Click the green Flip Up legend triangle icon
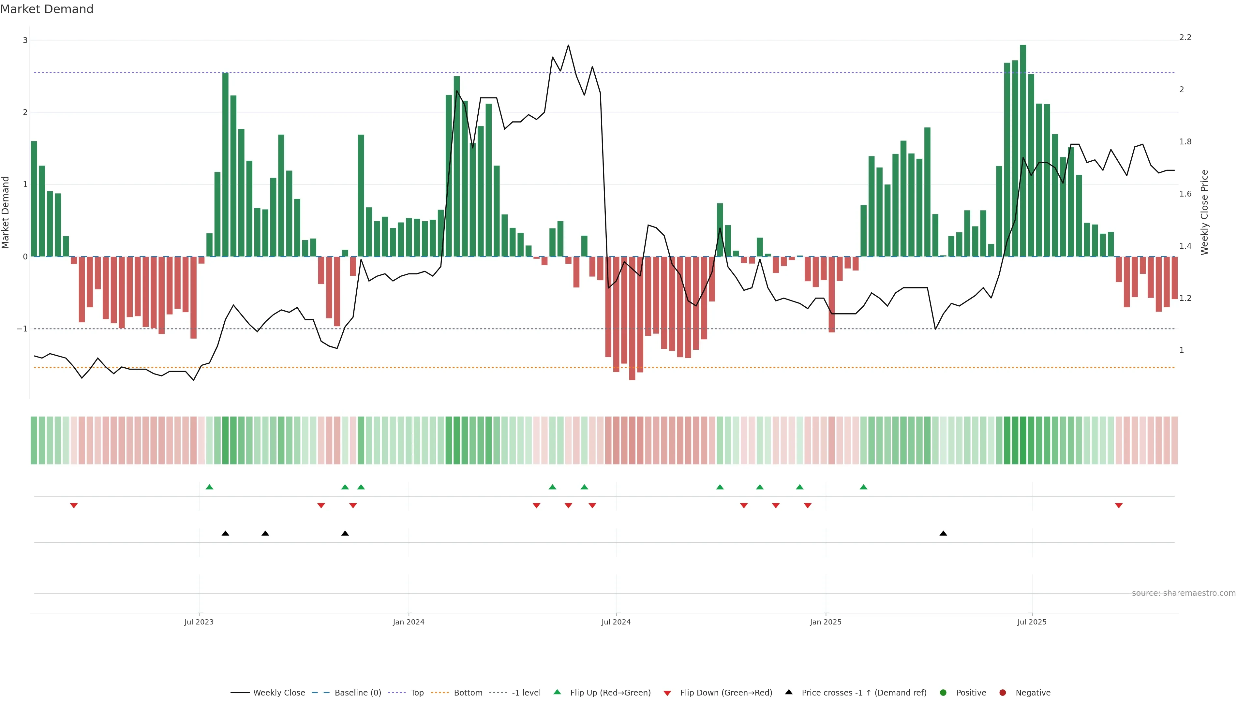 (558, 692)
